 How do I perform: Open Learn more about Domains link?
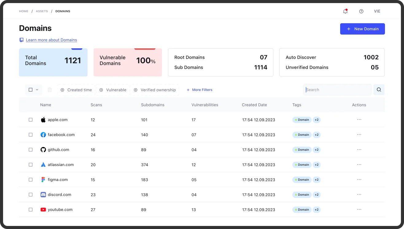[x=51, y=40]
